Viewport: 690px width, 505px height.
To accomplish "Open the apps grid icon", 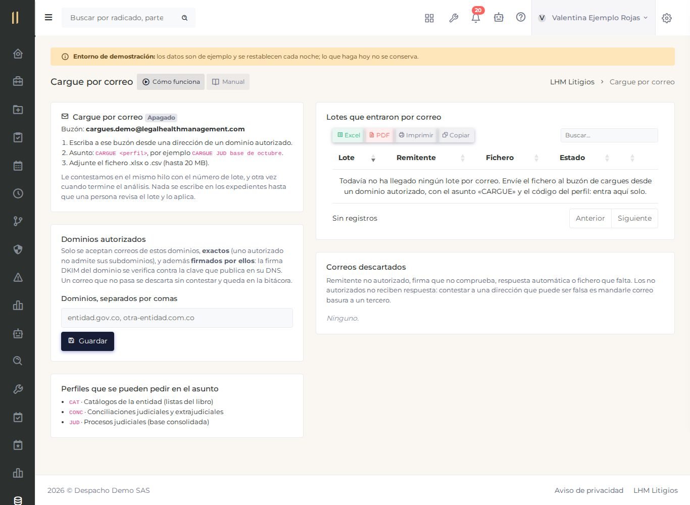I will [x=429, y=18].
